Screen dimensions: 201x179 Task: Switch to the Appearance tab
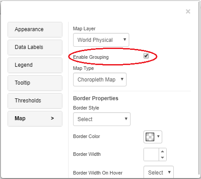pos(35,29)
